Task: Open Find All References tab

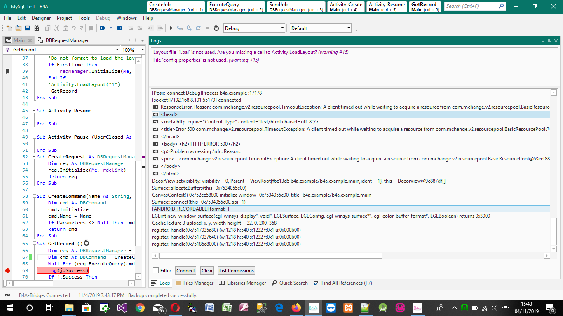Action: pyautogui.click(x=343, y=283)
